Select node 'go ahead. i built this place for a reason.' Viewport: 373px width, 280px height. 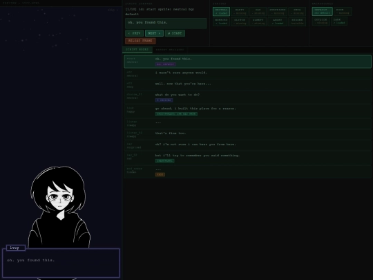tap(248, 111)
